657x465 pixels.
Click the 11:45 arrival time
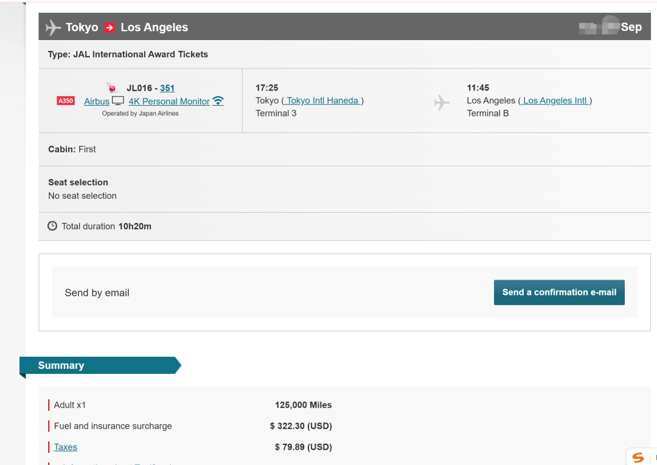tap(478, 88)
